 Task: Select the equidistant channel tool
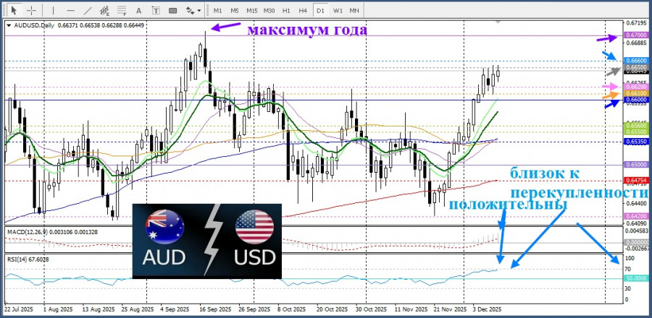tap(105, 10)
